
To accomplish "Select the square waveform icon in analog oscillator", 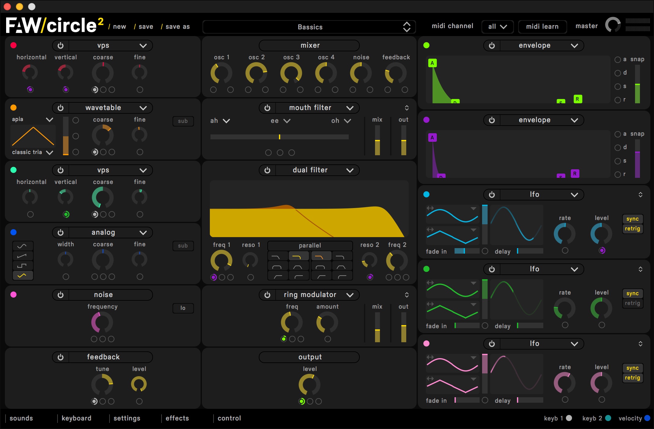I will tap(23, 266).
